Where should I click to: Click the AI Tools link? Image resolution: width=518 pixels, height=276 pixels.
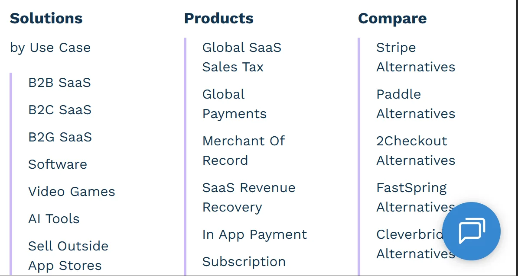pyautogui.click(x=54, y=219)
